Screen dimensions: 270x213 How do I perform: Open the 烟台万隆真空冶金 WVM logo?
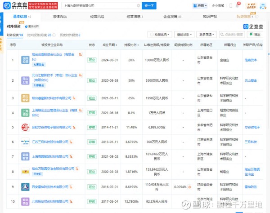[25, 172]
